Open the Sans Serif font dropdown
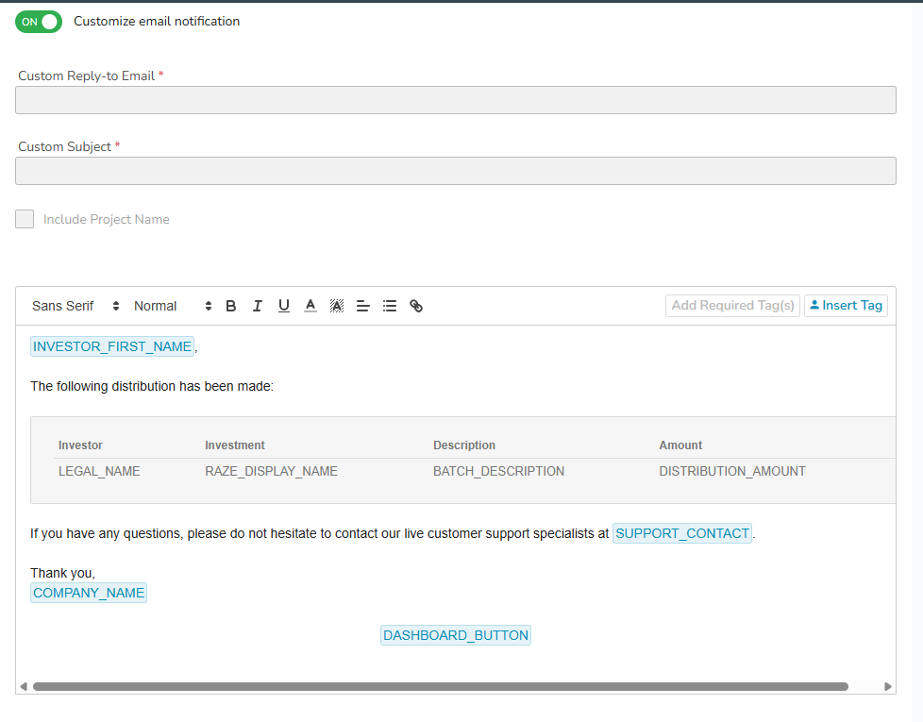Screen dimensions: 923x722 pyautogui.click(x=76, y=306)
